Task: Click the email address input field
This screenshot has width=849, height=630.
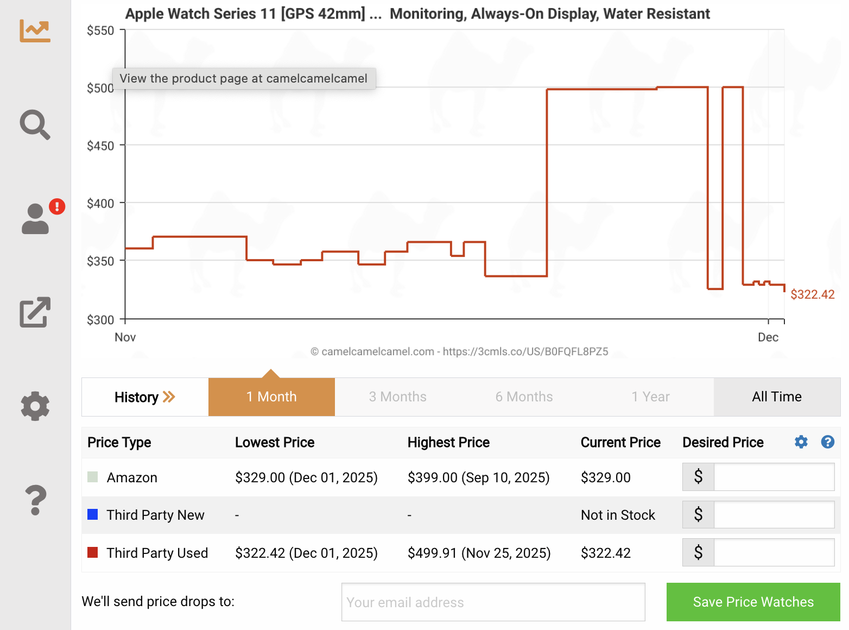Action: coord(493,602)
